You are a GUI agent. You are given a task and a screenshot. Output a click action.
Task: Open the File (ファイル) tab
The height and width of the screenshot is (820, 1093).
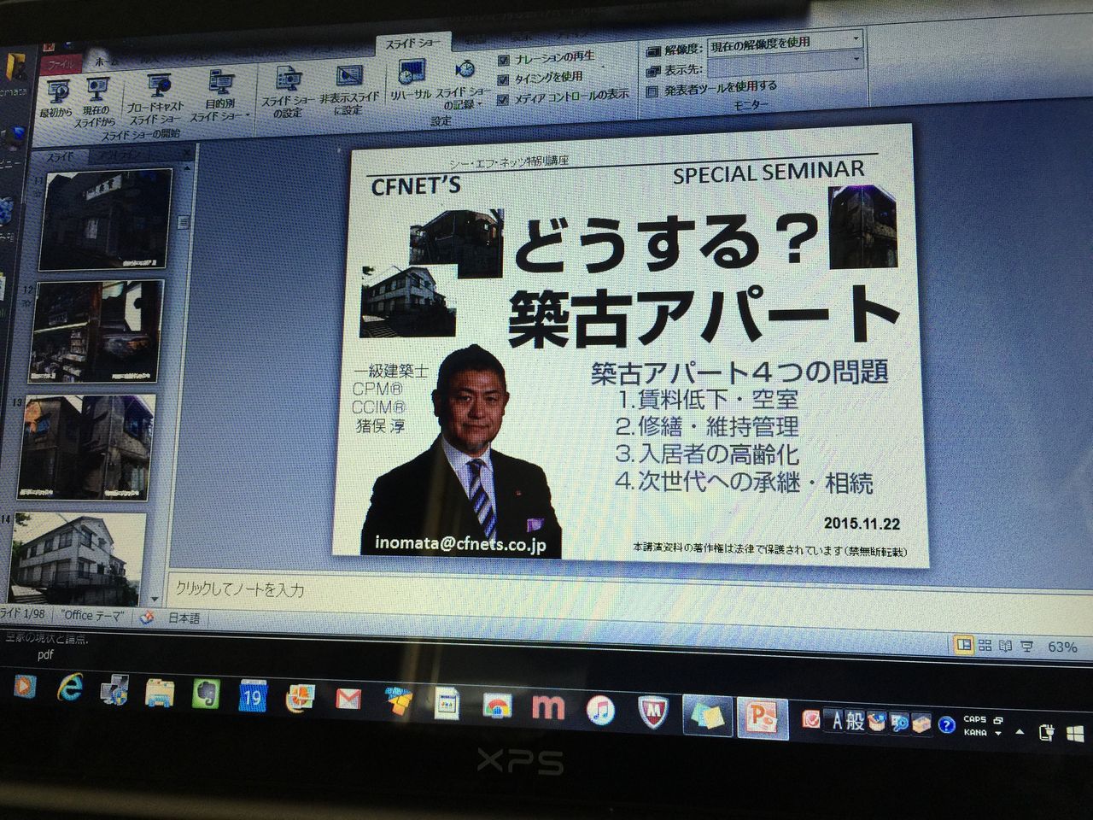pyautogui.click(x=62, y=64)
